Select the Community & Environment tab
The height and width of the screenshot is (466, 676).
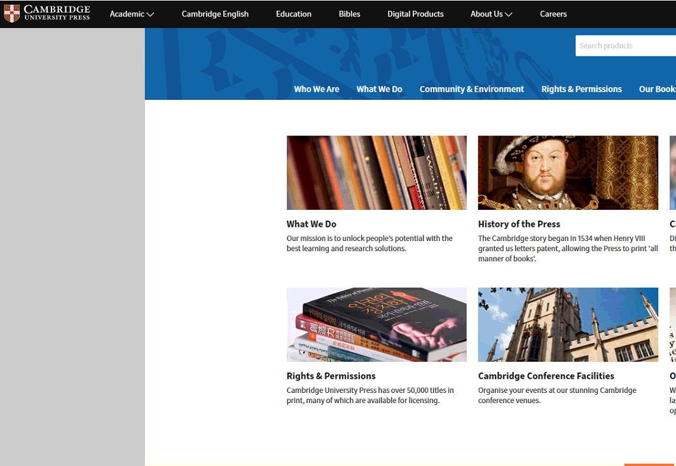[472, 89]
